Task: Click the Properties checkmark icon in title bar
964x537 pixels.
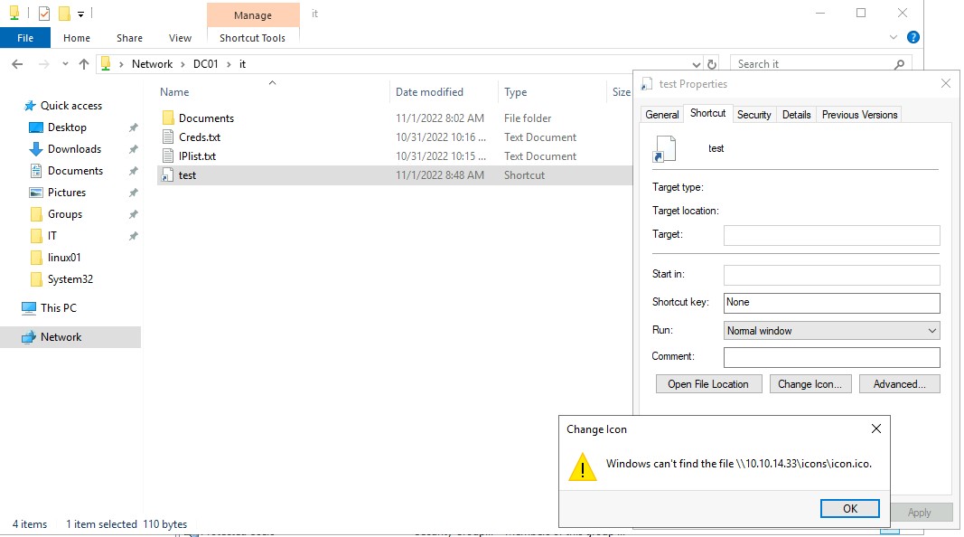Action: tap(44, 14)
